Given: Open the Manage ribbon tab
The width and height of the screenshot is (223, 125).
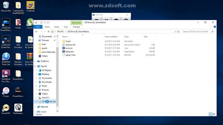Looking at the screenshot, I should coord(76,27).
